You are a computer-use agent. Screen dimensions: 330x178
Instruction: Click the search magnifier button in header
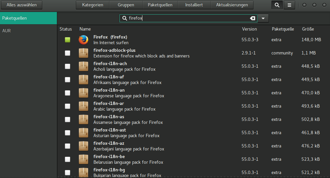pyautogui.click(x=277, y=5)
